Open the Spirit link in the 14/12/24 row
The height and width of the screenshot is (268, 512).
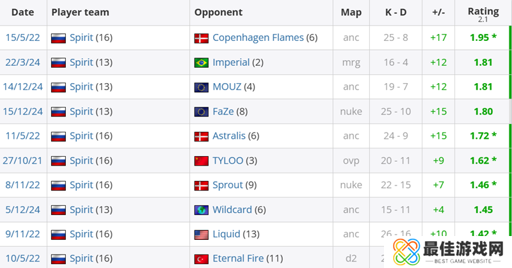coord(81,87)
